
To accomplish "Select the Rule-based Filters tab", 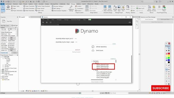I will point(165,19).
